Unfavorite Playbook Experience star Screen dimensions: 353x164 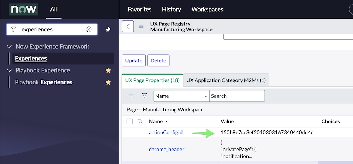tap(108, 71)
